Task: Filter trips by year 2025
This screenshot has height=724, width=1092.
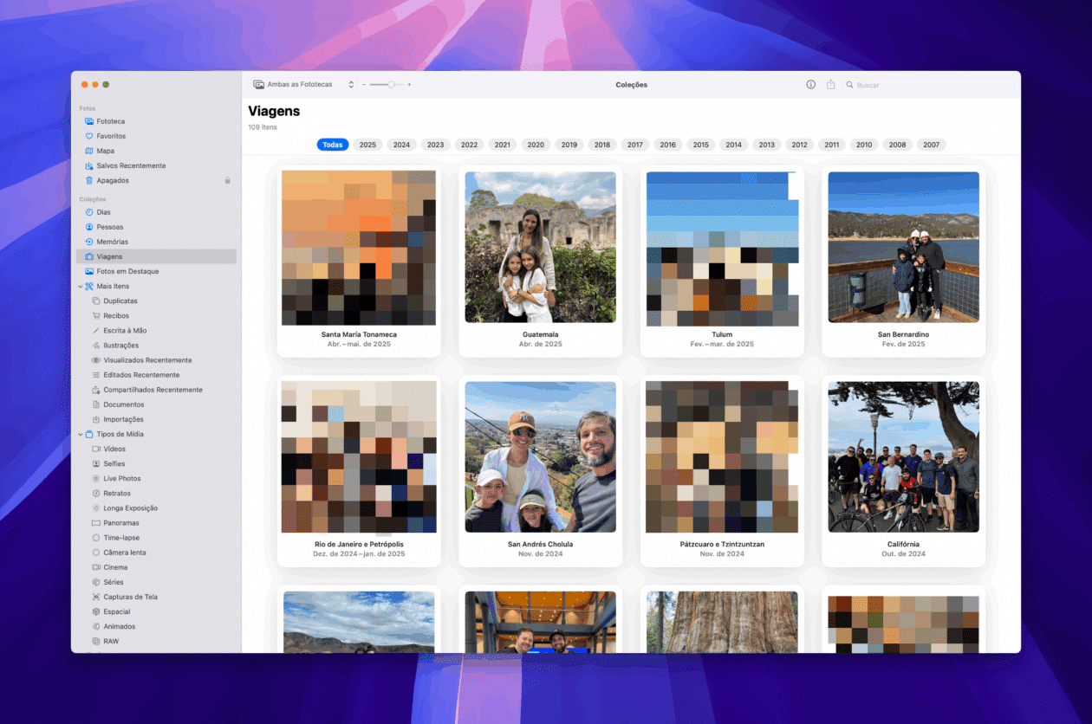Action: (x=367, y=145)
